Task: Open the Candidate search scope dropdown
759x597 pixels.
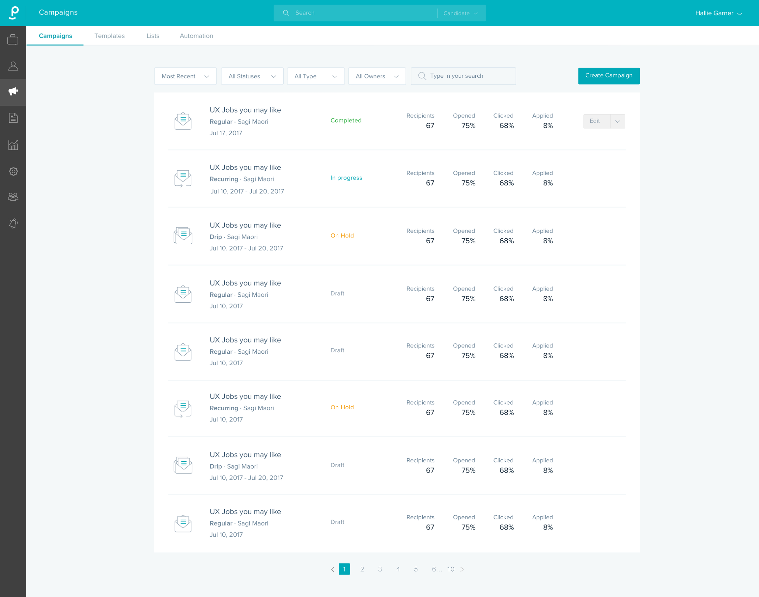Action: point(461,13)
